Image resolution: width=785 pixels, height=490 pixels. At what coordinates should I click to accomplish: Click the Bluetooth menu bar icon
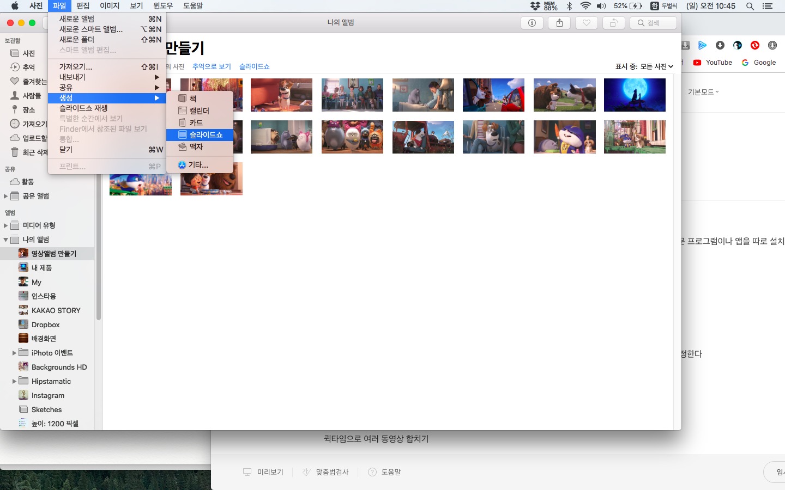[569, 6]
